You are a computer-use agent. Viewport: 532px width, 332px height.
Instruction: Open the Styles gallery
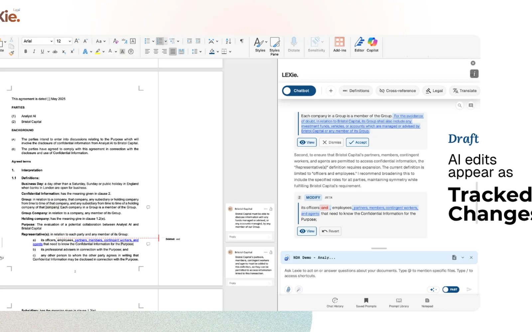[260, 45]
